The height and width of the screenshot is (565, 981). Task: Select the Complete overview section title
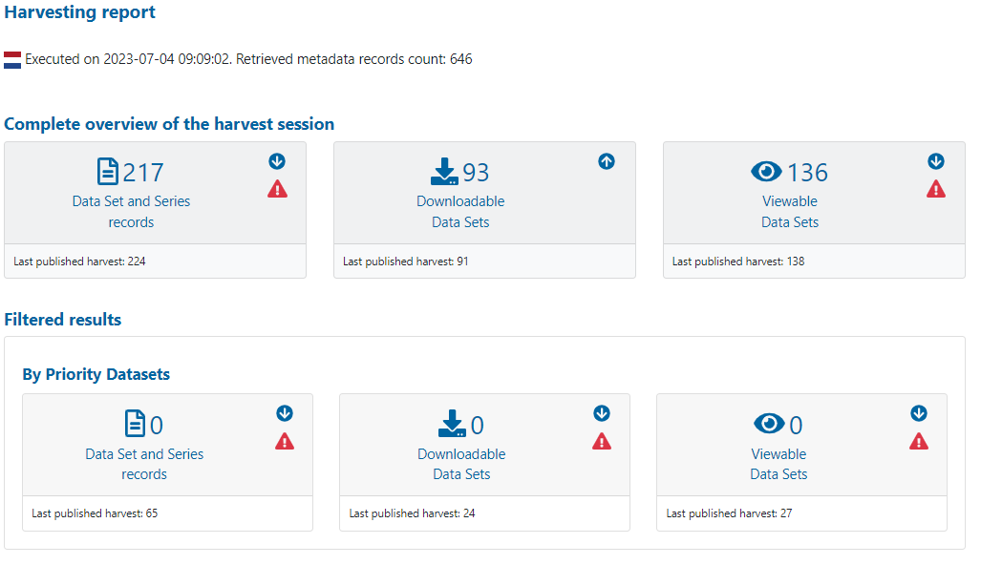167,124
